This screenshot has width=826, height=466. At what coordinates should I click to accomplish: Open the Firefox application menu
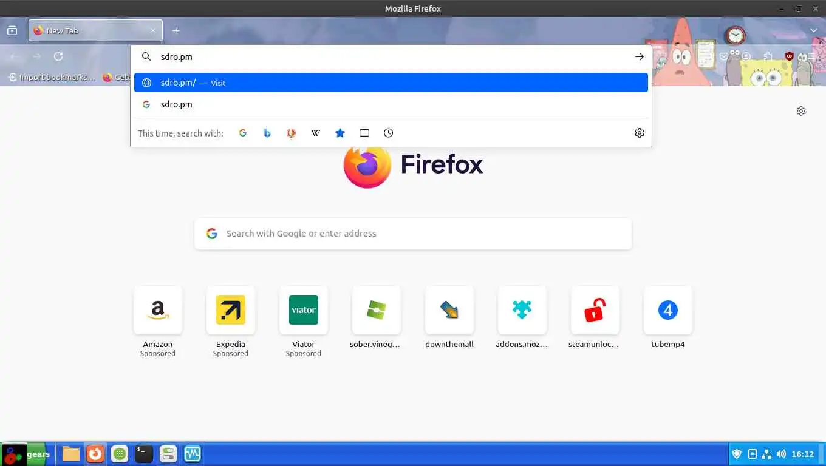(x=812, y=56)
